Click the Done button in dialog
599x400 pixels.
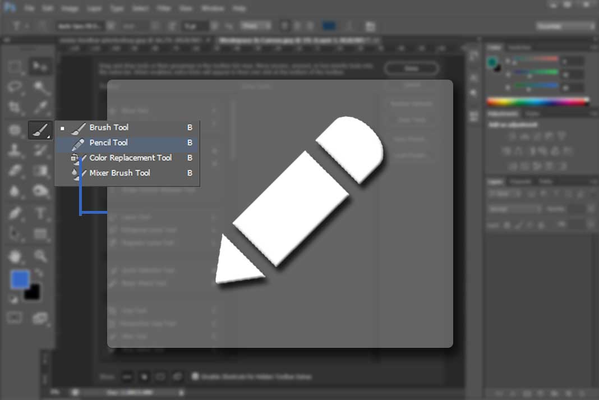(x=412, y=68)
